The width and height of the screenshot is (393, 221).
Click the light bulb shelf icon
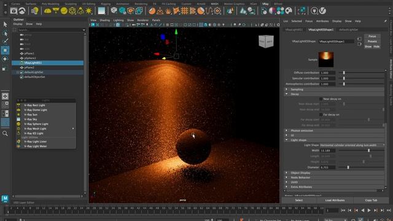[34, 11]
